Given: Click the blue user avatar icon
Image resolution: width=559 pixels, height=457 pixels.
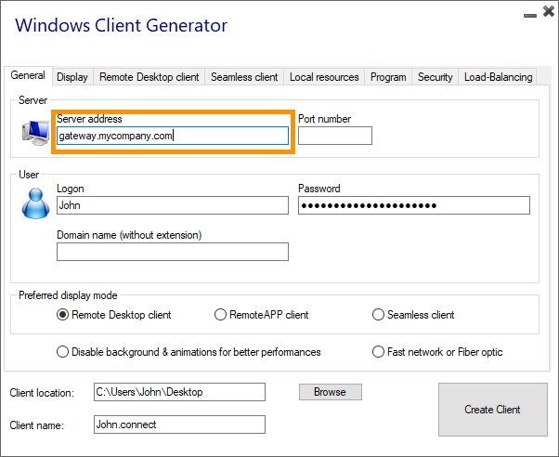Looking at the screenshot, I should tap(34, 202).
